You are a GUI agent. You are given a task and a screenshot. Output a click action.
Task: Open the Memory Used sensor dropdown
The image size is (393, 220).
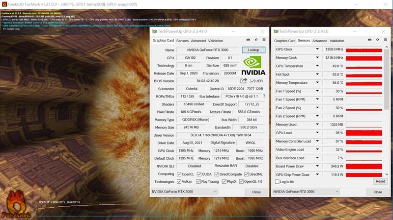click(x=317, y=124)
